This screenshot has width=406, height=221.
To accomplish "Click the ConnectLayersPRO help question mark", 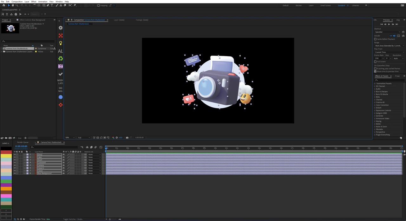I will [45, 14].
